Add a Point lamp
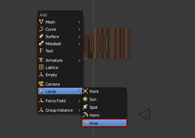The width and height of the screenshot is (195, 138). coord(104,91)
